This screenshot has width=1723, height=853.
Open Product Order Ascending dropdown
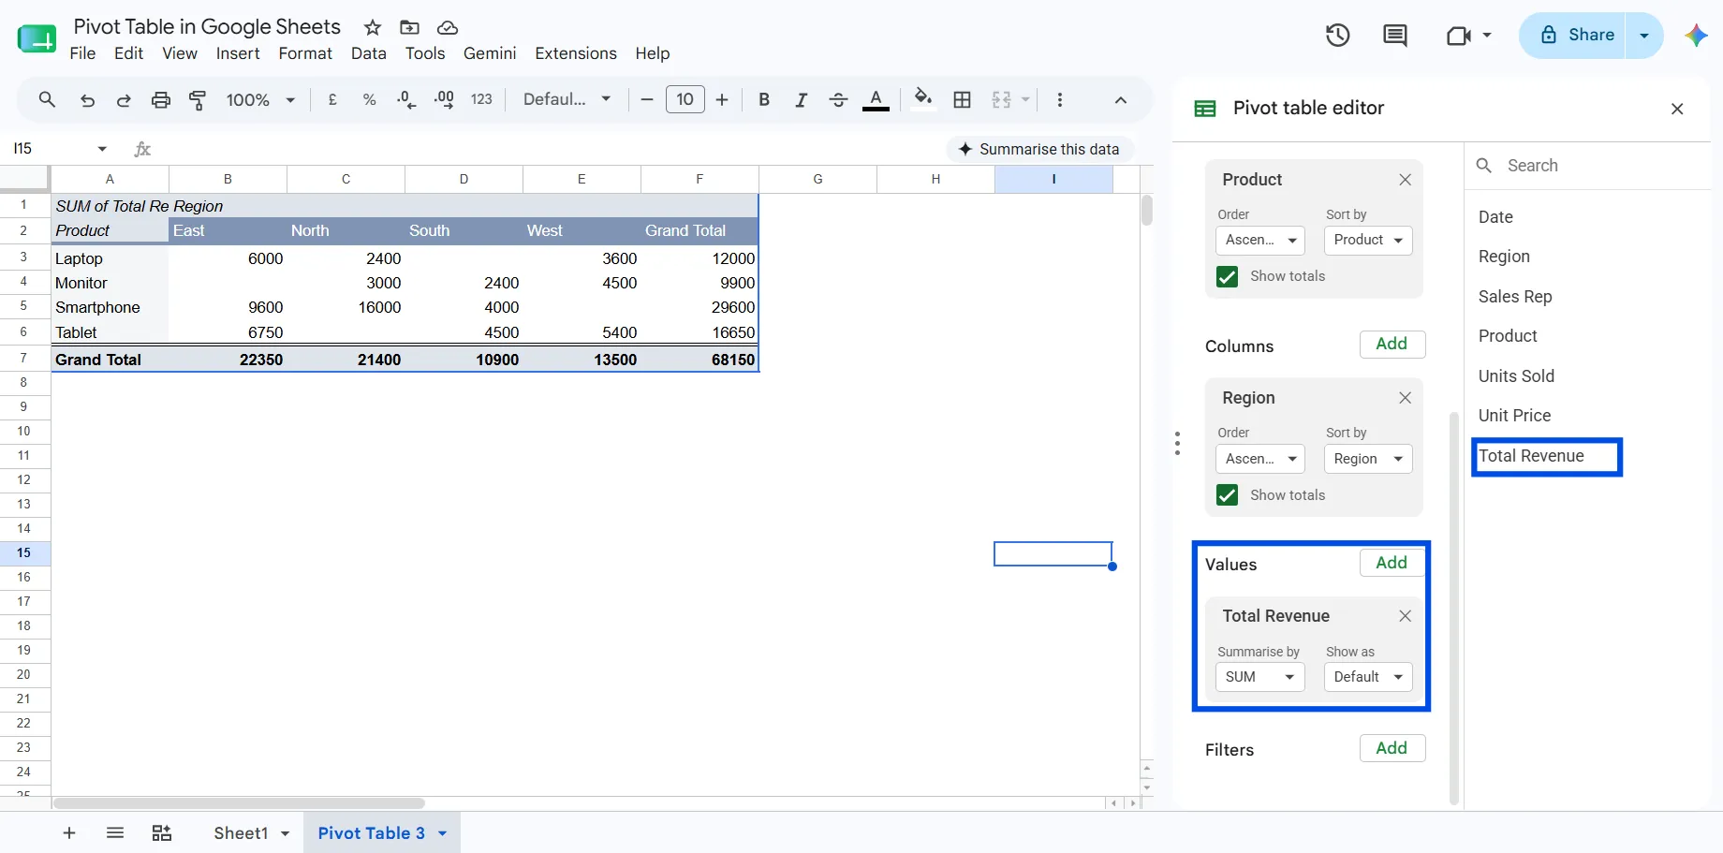click(x=1259, y=240)
